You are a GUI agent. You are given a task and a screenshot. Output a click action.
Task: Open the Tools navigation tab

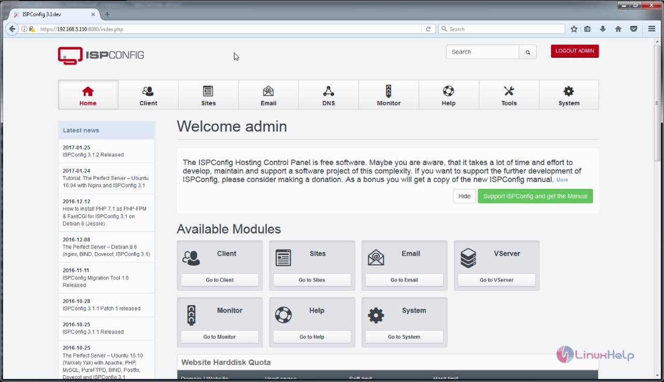pyautogui.click(x=509, y=95)
